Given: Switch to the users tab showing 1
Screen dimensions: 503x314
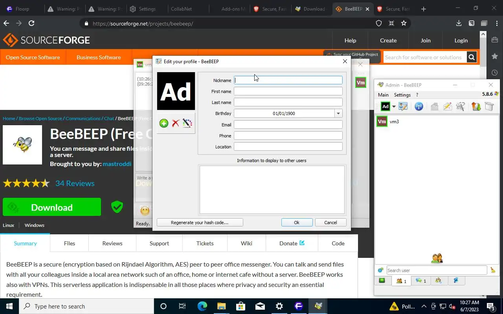Looking at the screenshot, I should coord(401,281).
